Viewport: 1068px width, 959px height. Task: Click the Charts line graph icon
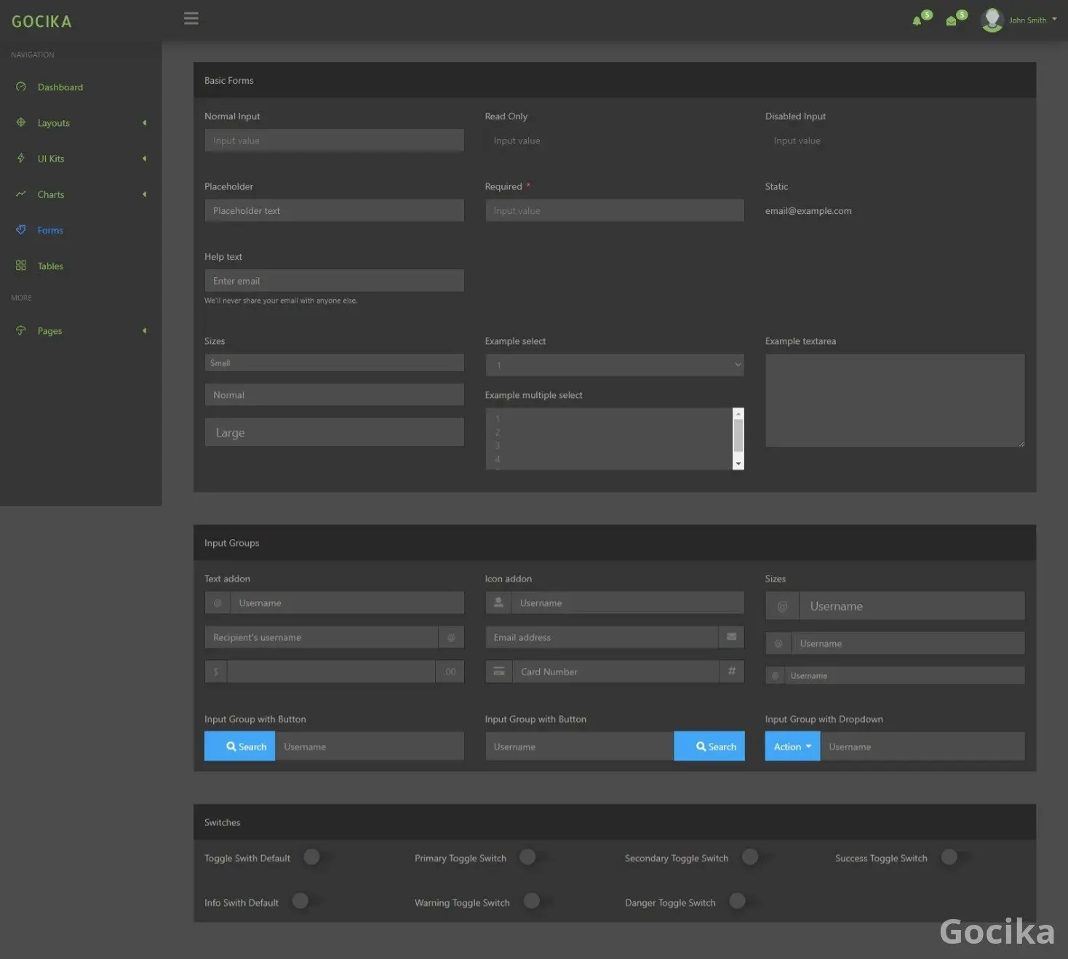coord(21,194)
